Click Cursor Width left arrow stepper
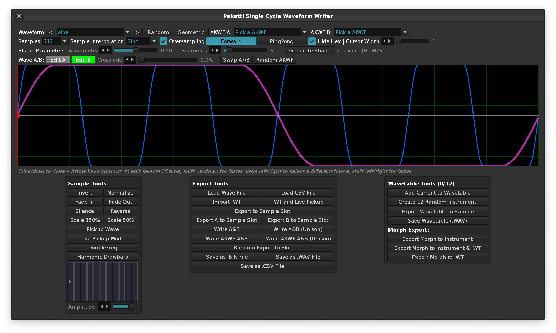 pyautogui.click(x=384, y=41)
